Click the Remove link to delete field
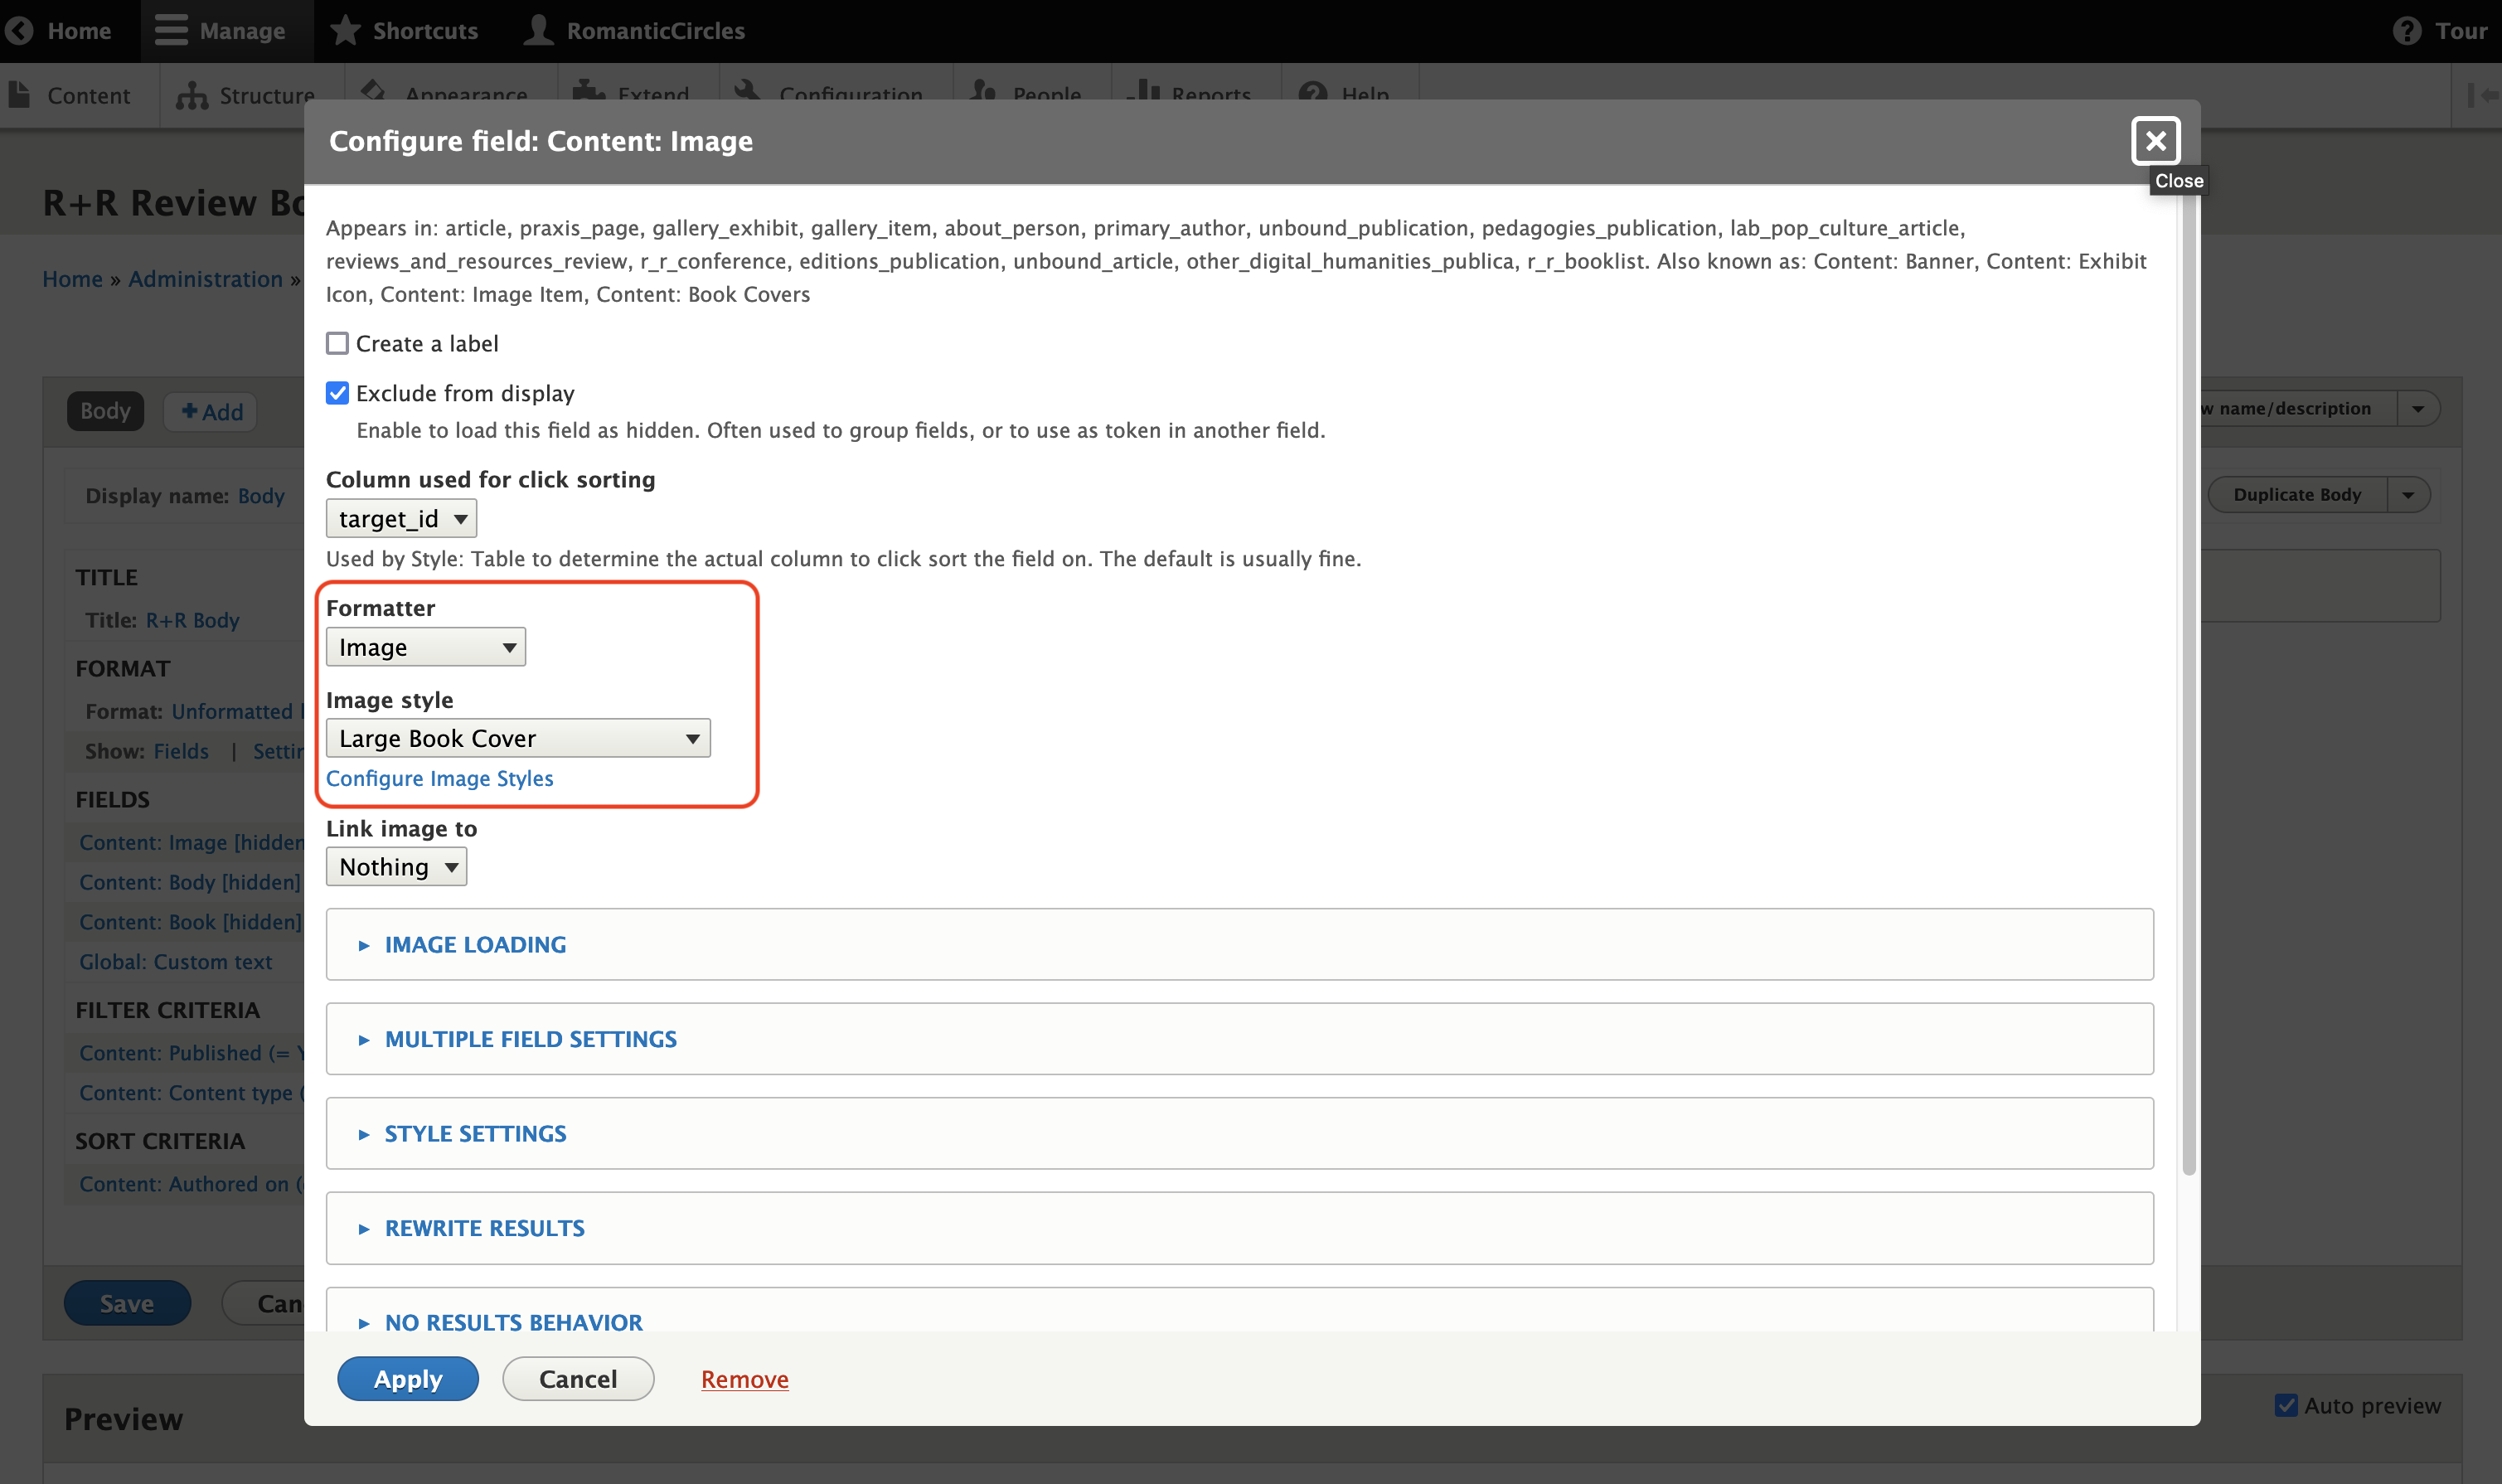The height and width of the screenshot is (1484, 2502). click(x=744, y=1378)
